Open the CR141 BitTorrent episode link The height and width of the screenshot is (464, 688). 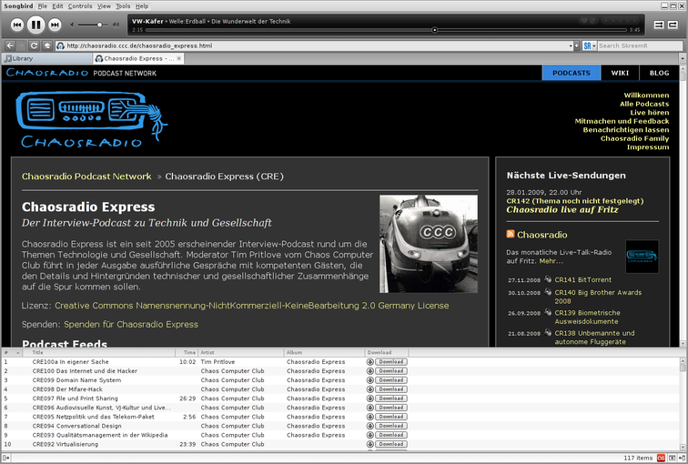pos(582,280)
